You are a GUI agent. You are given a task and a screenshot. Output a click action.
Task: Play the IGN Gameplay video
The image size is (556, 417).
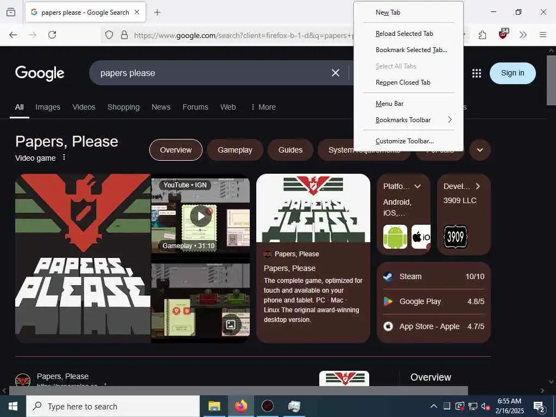coord(201,216)
